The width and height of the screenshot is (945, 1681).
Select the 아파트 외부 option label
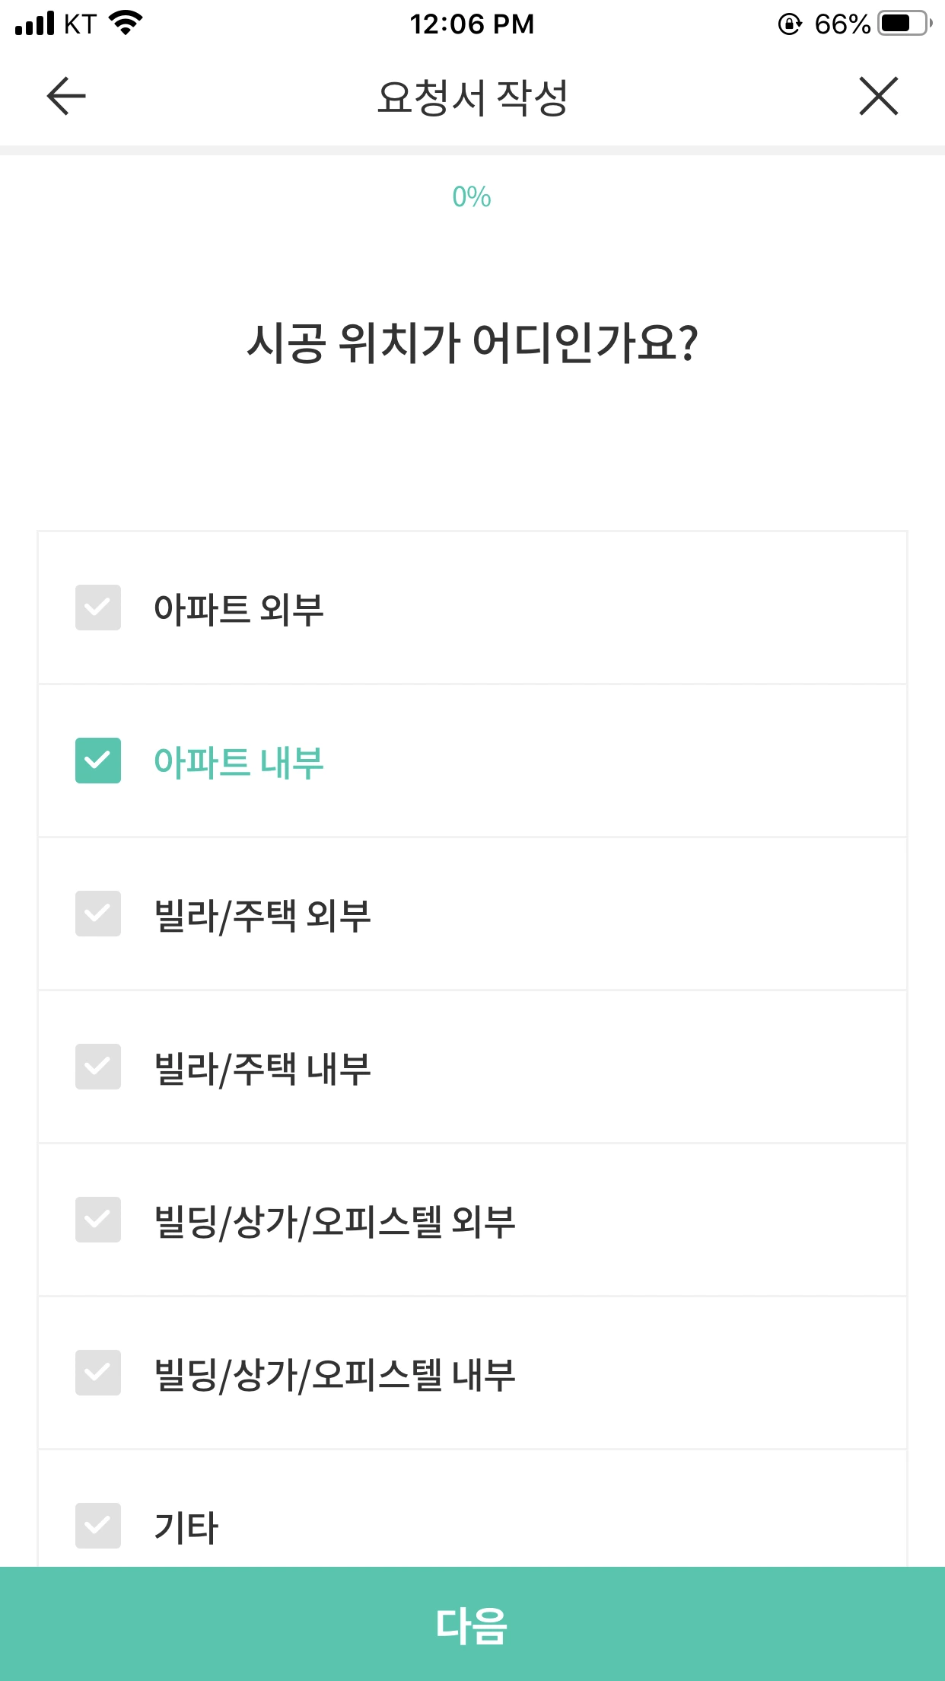(239, 609)
